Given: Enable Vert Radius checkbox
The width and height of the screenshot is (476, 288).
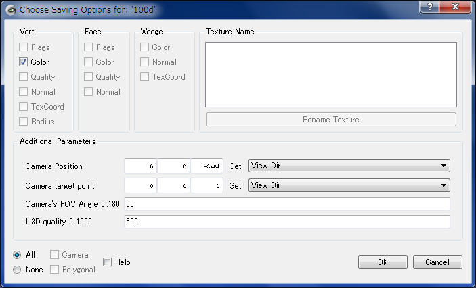Looking at the screenshot, I should tap(24, 122).
